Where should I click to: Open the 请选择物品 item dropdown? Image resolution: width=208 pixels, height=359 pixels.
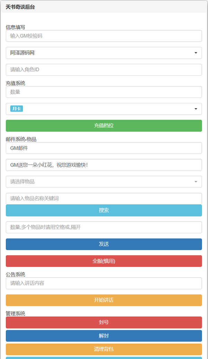tap(104, 182)
